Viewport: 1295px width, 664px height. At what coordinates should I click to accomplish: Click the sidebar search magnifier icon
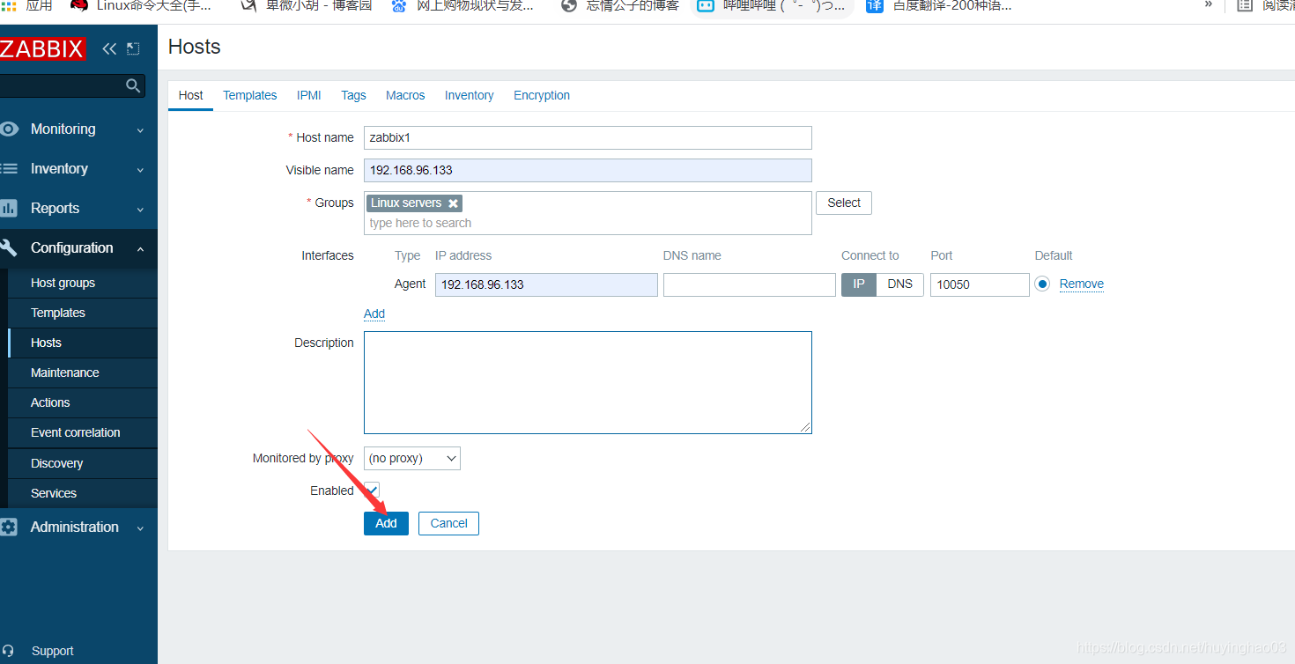(133, 85)
